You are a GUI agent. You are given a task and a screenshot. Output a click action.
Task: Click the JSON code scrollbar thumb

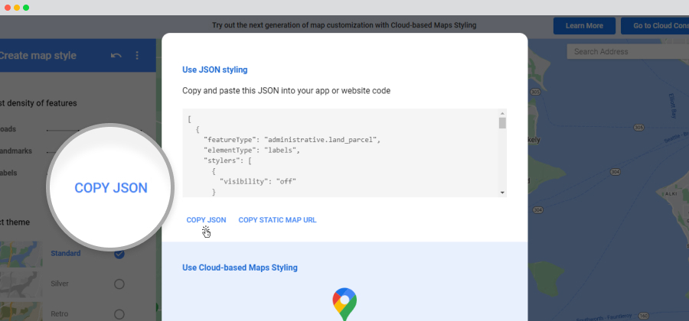pyautogui.click(x=502, y=123)
